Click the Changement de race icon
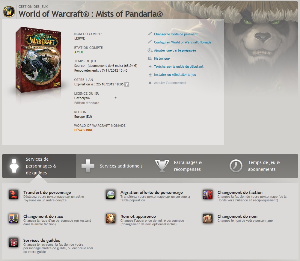 pos(13,218)
